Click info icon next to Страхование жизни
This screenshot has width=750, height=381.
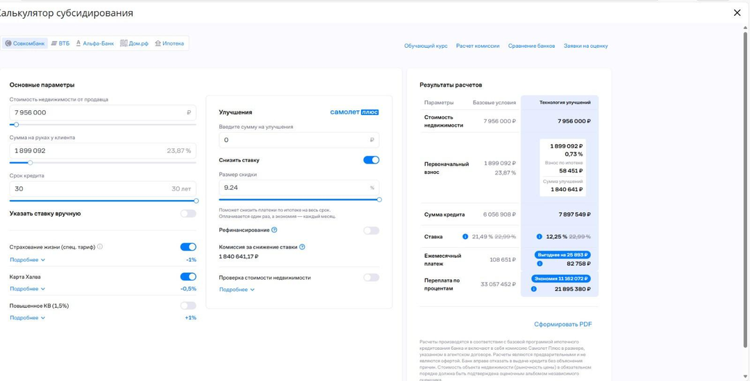pos(100,247)
